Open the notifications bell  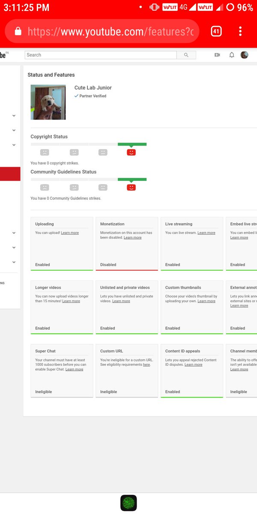point(232,55)
